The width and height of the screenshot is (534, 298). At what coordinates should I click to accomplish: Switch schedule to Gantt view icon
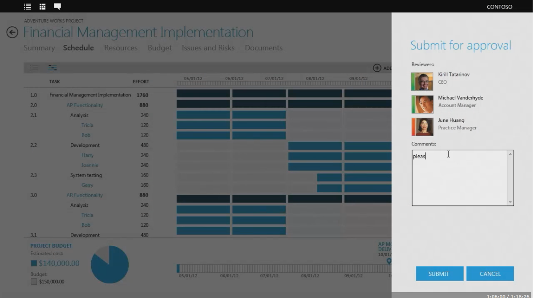[53, 68]
